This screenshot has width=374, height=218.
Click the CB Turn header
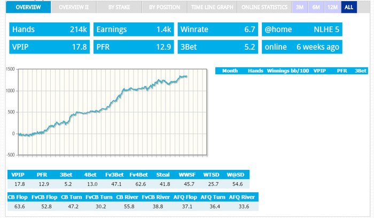tap(71, 197)
